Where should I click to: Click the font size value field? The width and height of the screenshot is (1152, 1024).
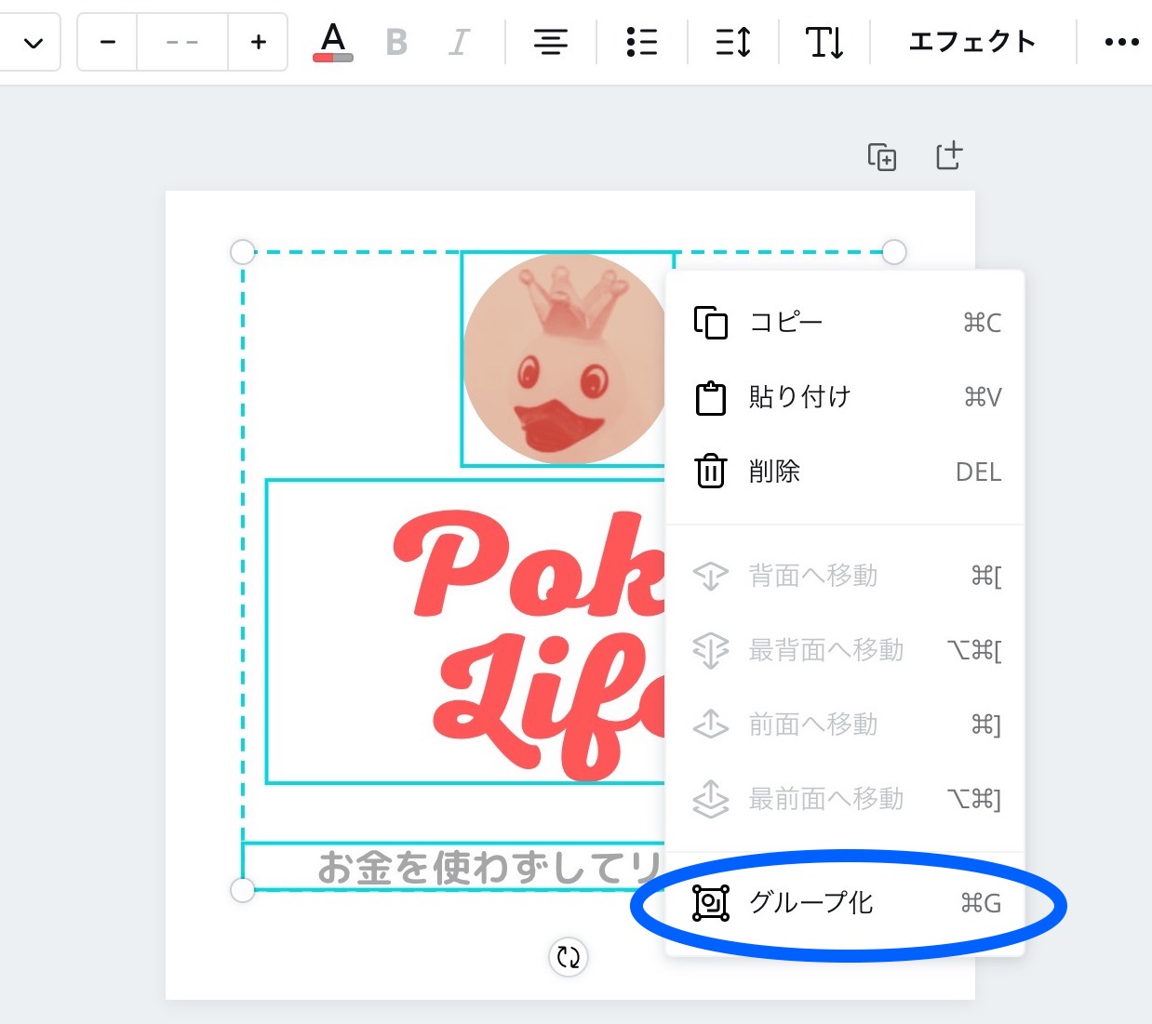click(x=182, y=43)
